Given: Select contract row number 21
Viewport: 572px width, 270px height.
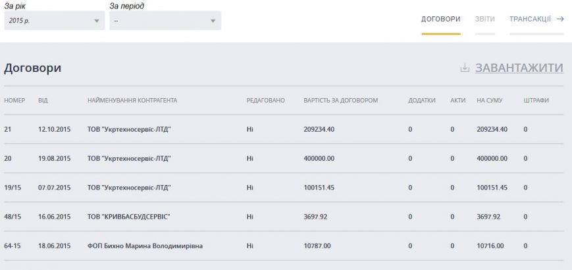Looking at the screenshot, I should [284, 129].
